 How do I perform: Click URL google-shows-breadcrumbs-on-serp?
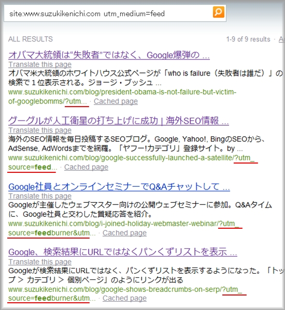click(x=125, y=294)
